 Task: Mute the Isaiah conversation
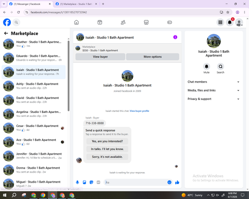pyautogui.click(x=207, y=67)
